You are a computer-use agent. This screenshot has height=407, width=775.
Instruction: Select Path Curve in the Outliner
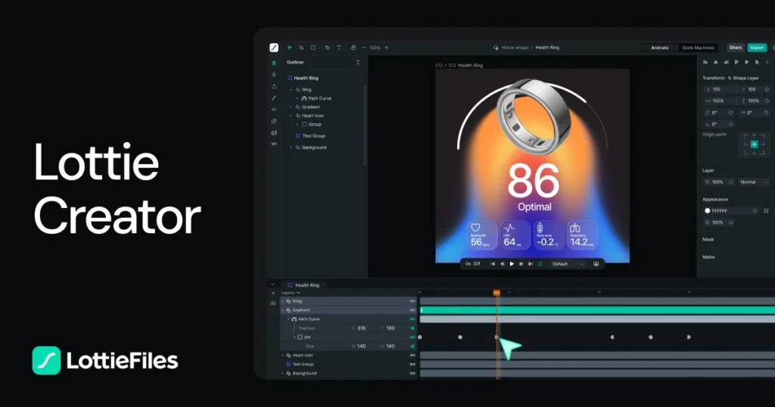pos(320,98)
